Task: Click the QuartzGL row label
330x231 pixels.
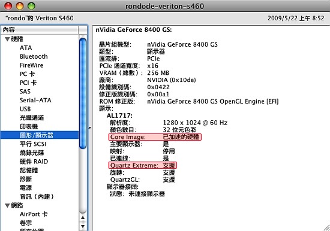Action: click(x=125, y=180)
